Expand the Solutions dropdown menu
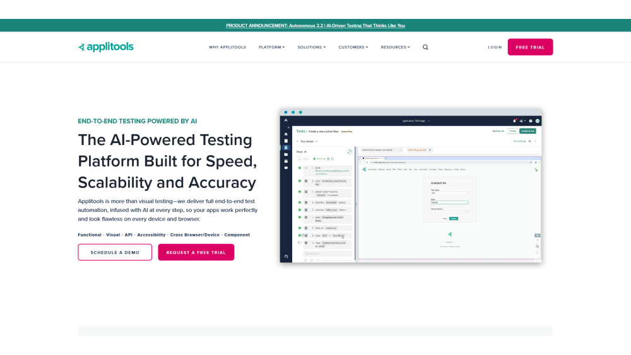Screen dimensions: 631x355 click(x=312, y=47)
